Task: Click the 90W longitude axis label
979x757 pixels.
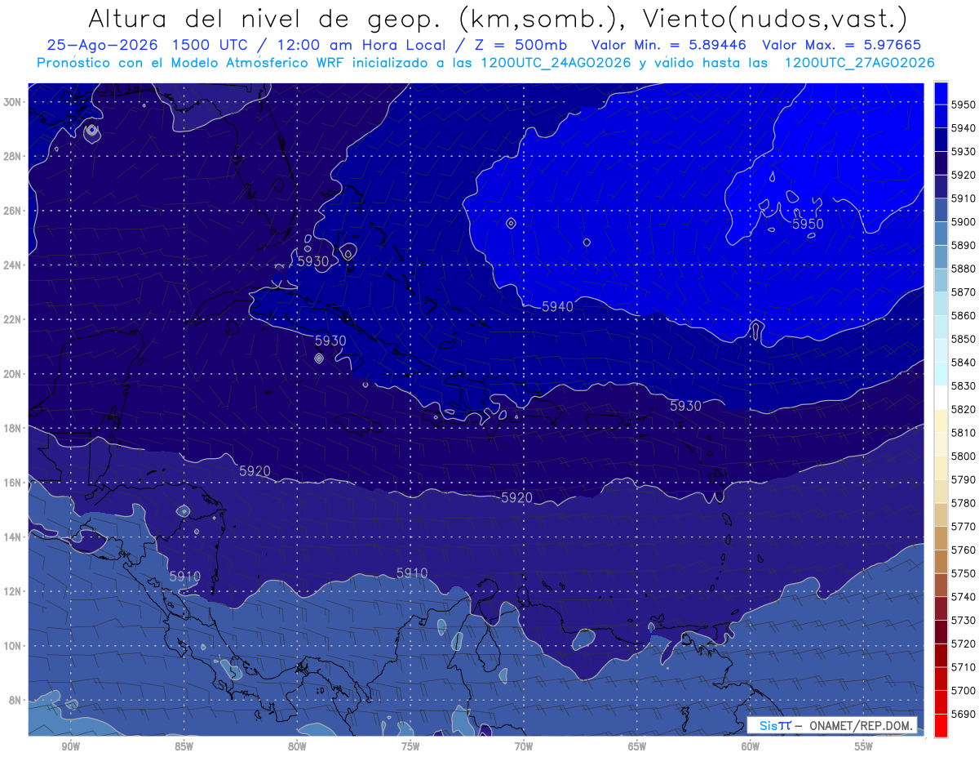Action: [x=71, y=746]
